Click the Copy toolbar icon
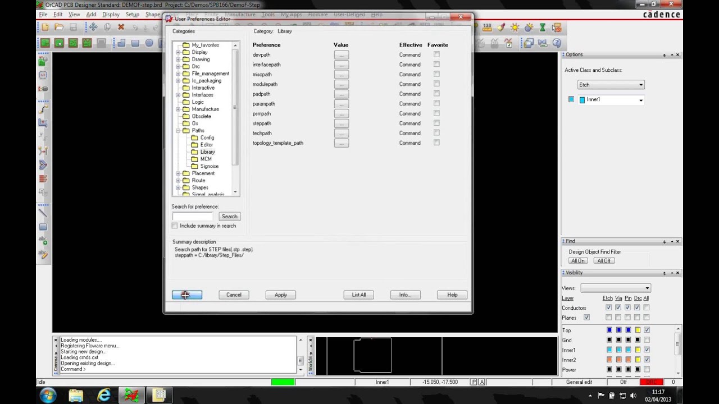Viewport: 719px width, 404px height. (x=107, y=27)
